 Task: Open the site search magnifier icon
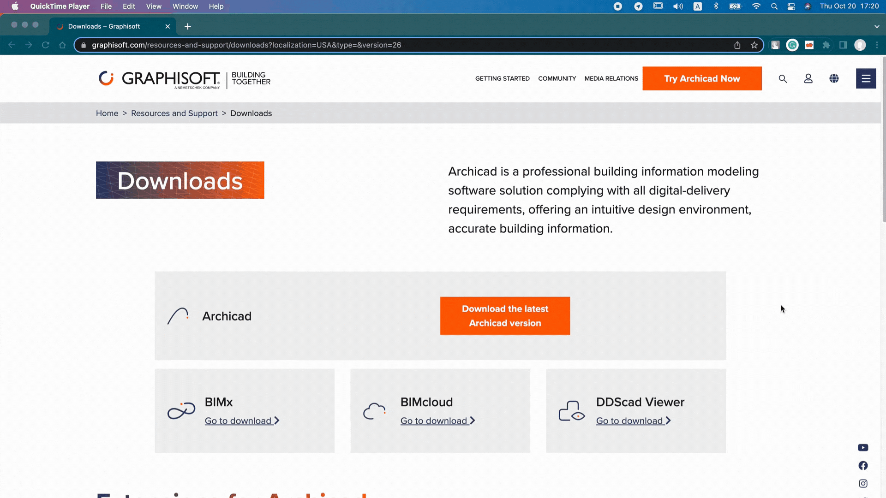pyautogui.click(x=783, y=79)
